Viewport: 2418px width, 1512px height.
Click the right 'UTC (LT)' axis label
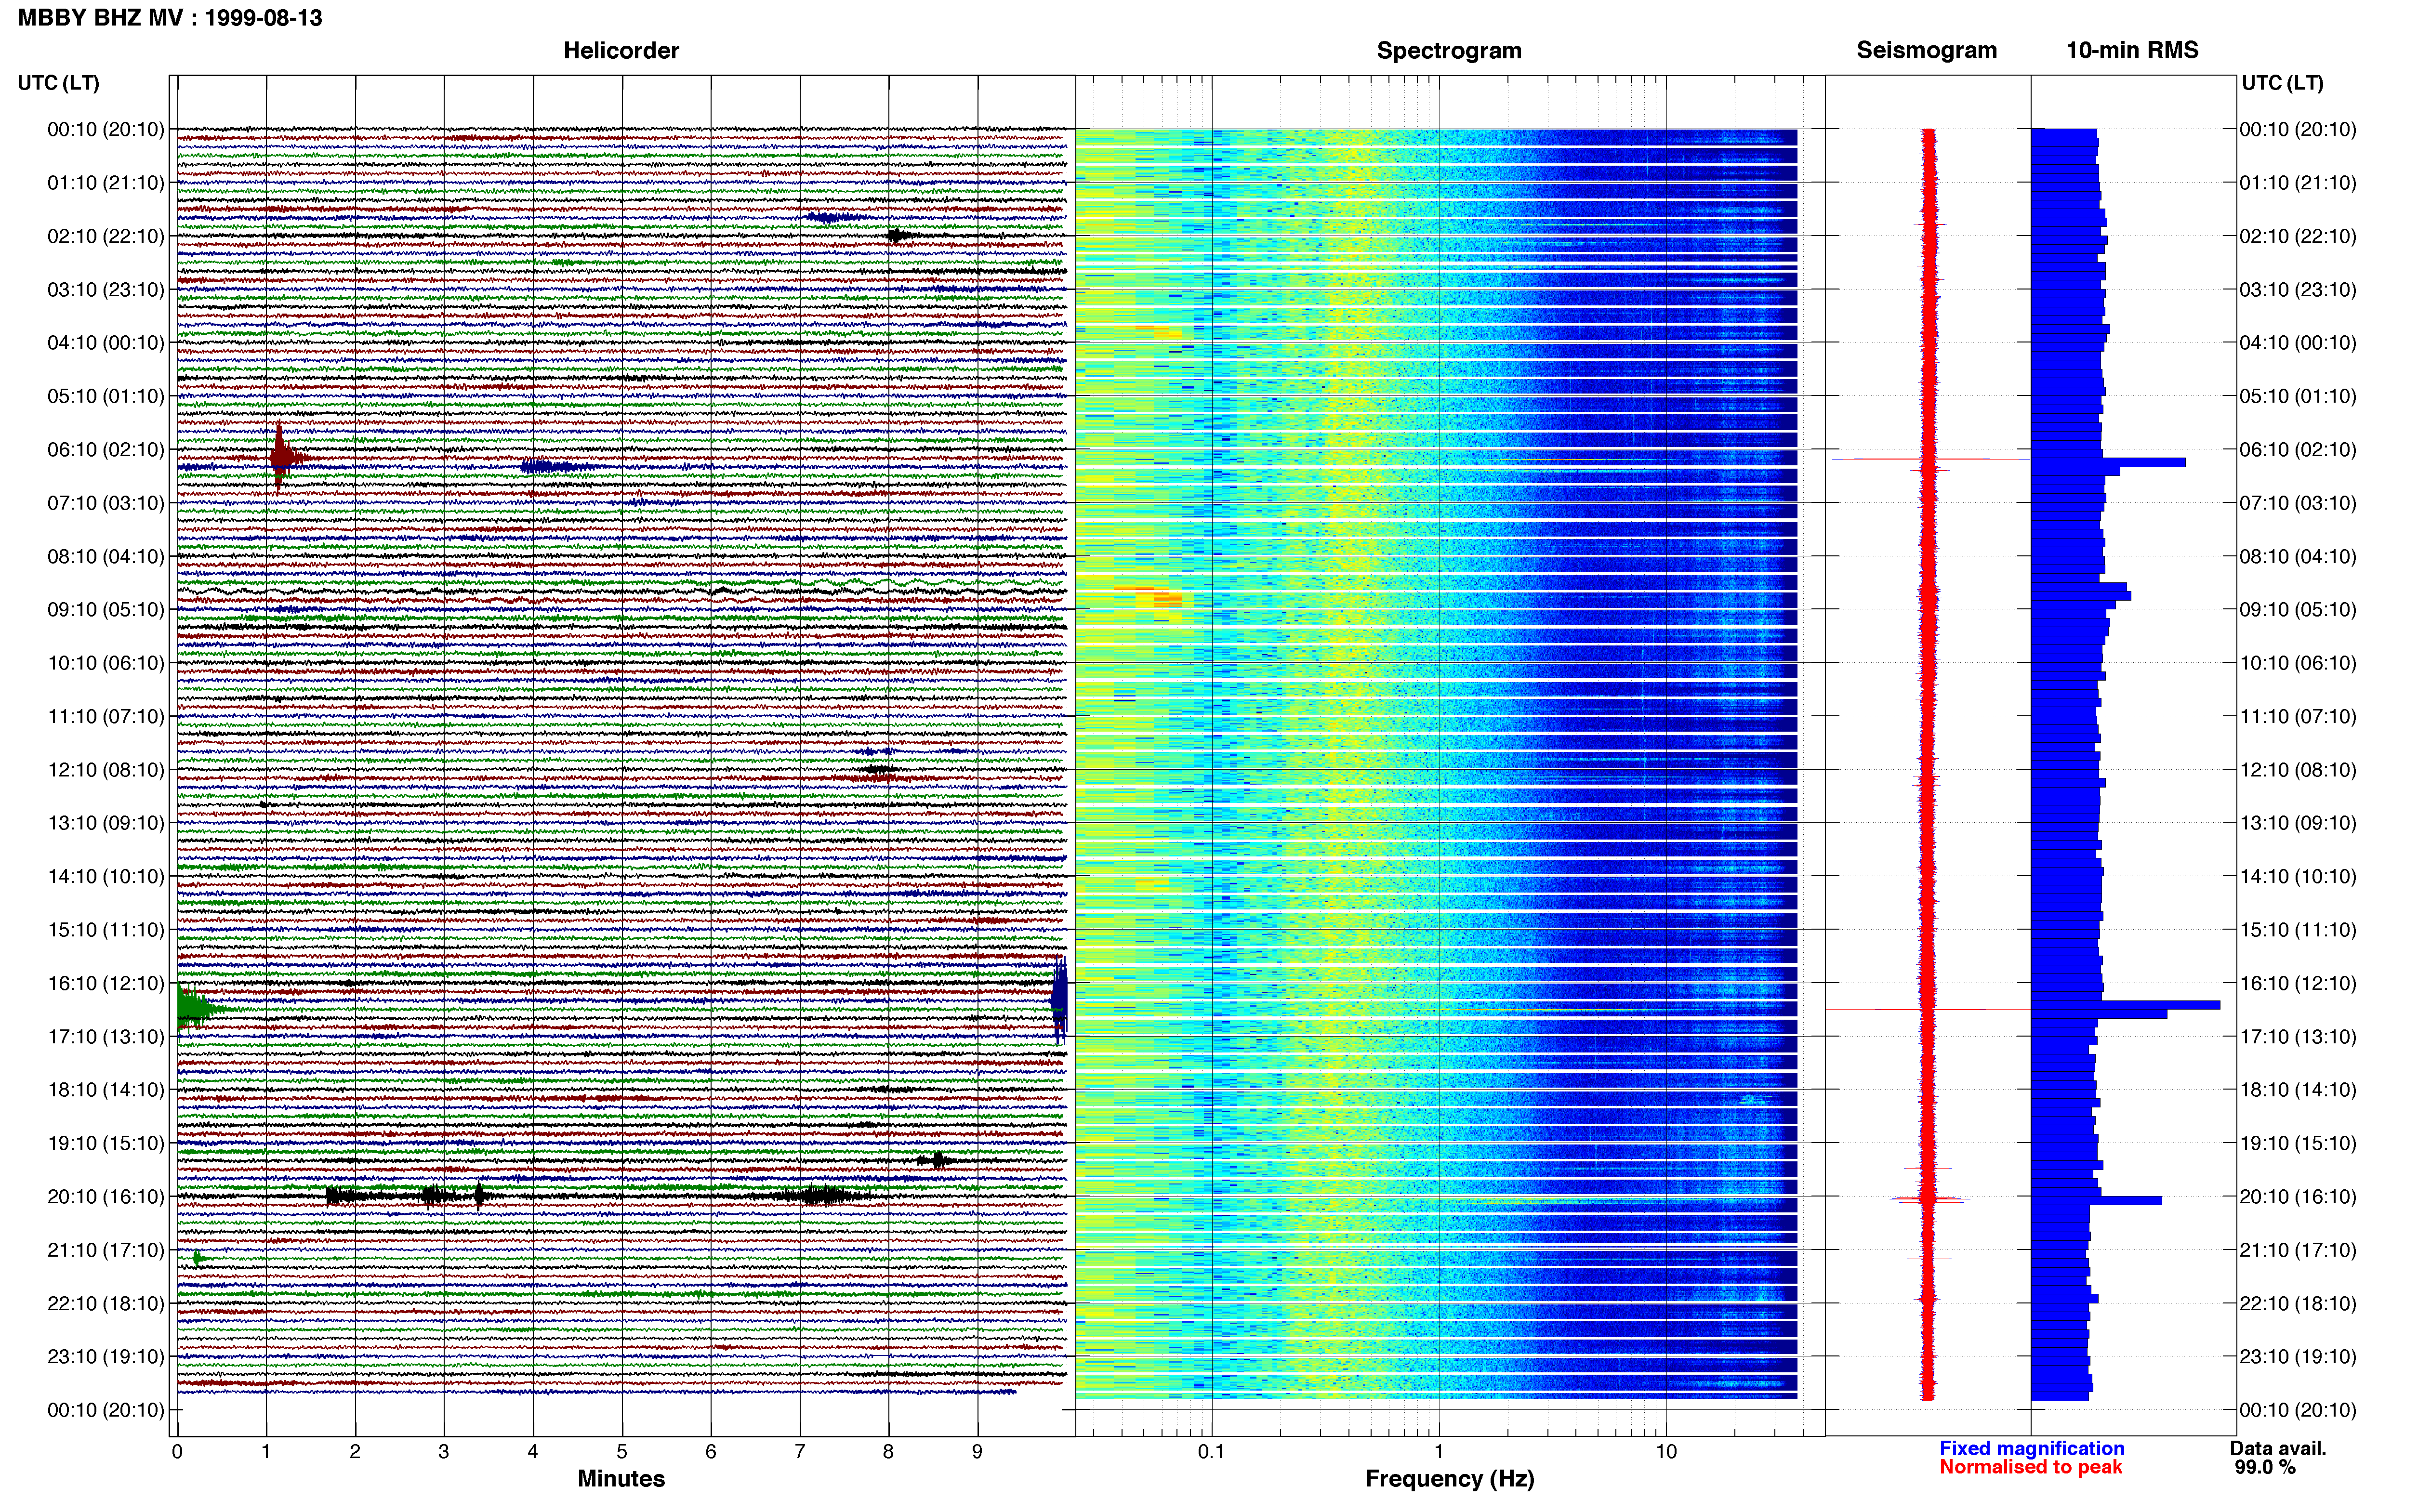click(2282, 83)
